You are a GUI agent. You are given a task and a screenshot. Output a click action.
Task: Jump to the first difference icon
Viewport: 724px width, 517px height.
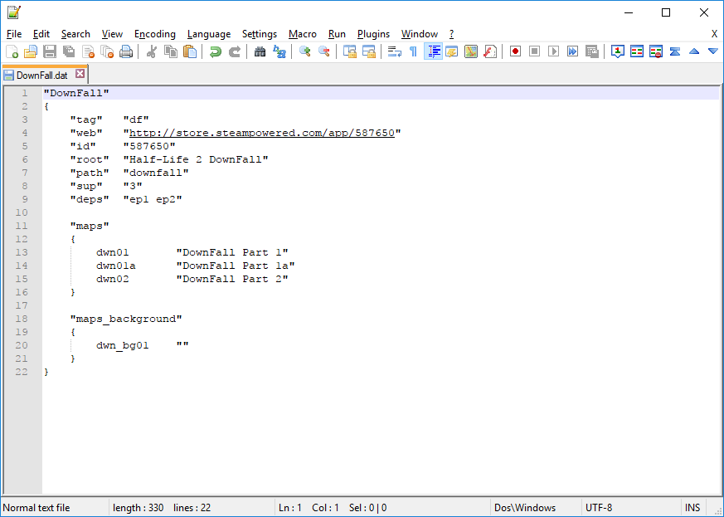(674, 51)
